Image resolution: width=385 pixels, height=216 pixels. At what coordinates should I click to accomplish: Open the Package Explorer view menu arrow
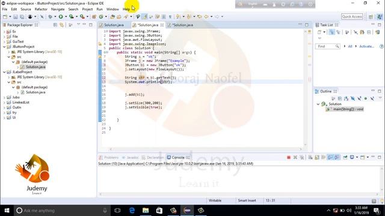[x=78, y=25]
